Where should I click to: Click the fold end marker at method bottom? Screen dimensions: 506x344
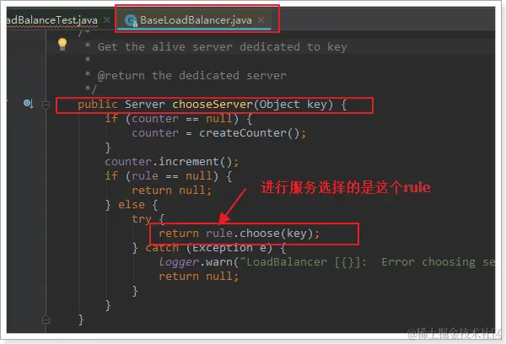point(46,320)
